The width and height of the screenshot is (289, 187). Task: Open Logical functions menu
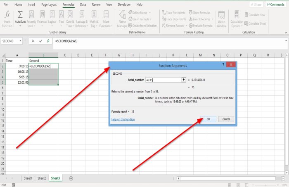[x=52, y=19]
